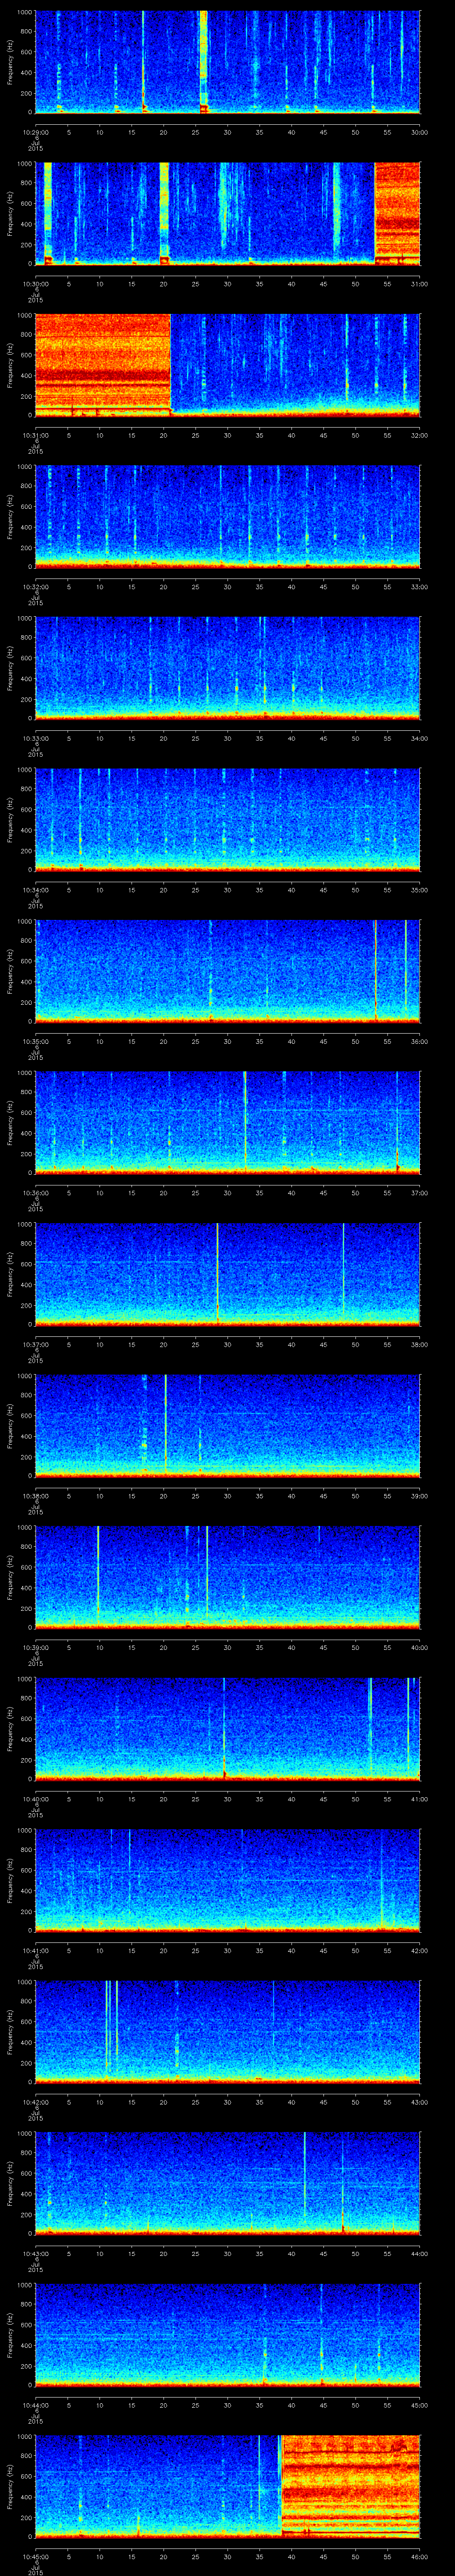The image size is (455, 2576).
Task: Click the spectrogram panel starting at 10:44:00
Action: [x=227, y=2334]
